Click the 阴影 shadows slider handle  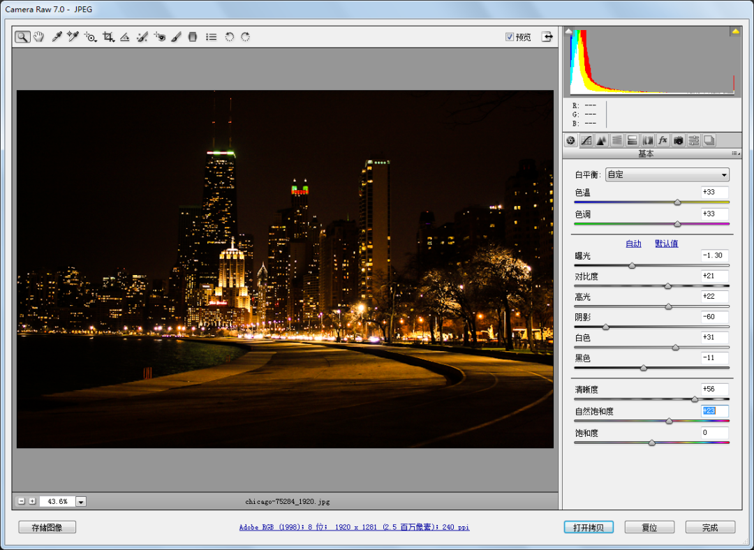pos(606,327)
